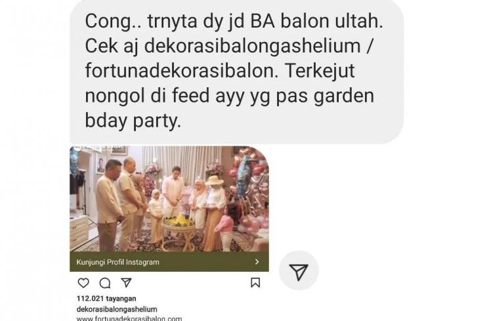Viewport: 489px width, 321px height.
Task: Like the post with the heart icon
Action: [83, 283]
